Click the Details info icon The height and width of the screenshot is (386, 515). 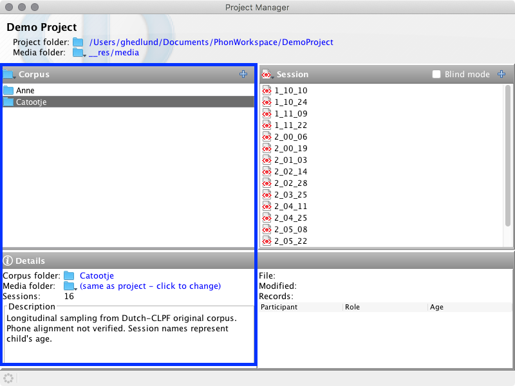click(x=8, y=261)
